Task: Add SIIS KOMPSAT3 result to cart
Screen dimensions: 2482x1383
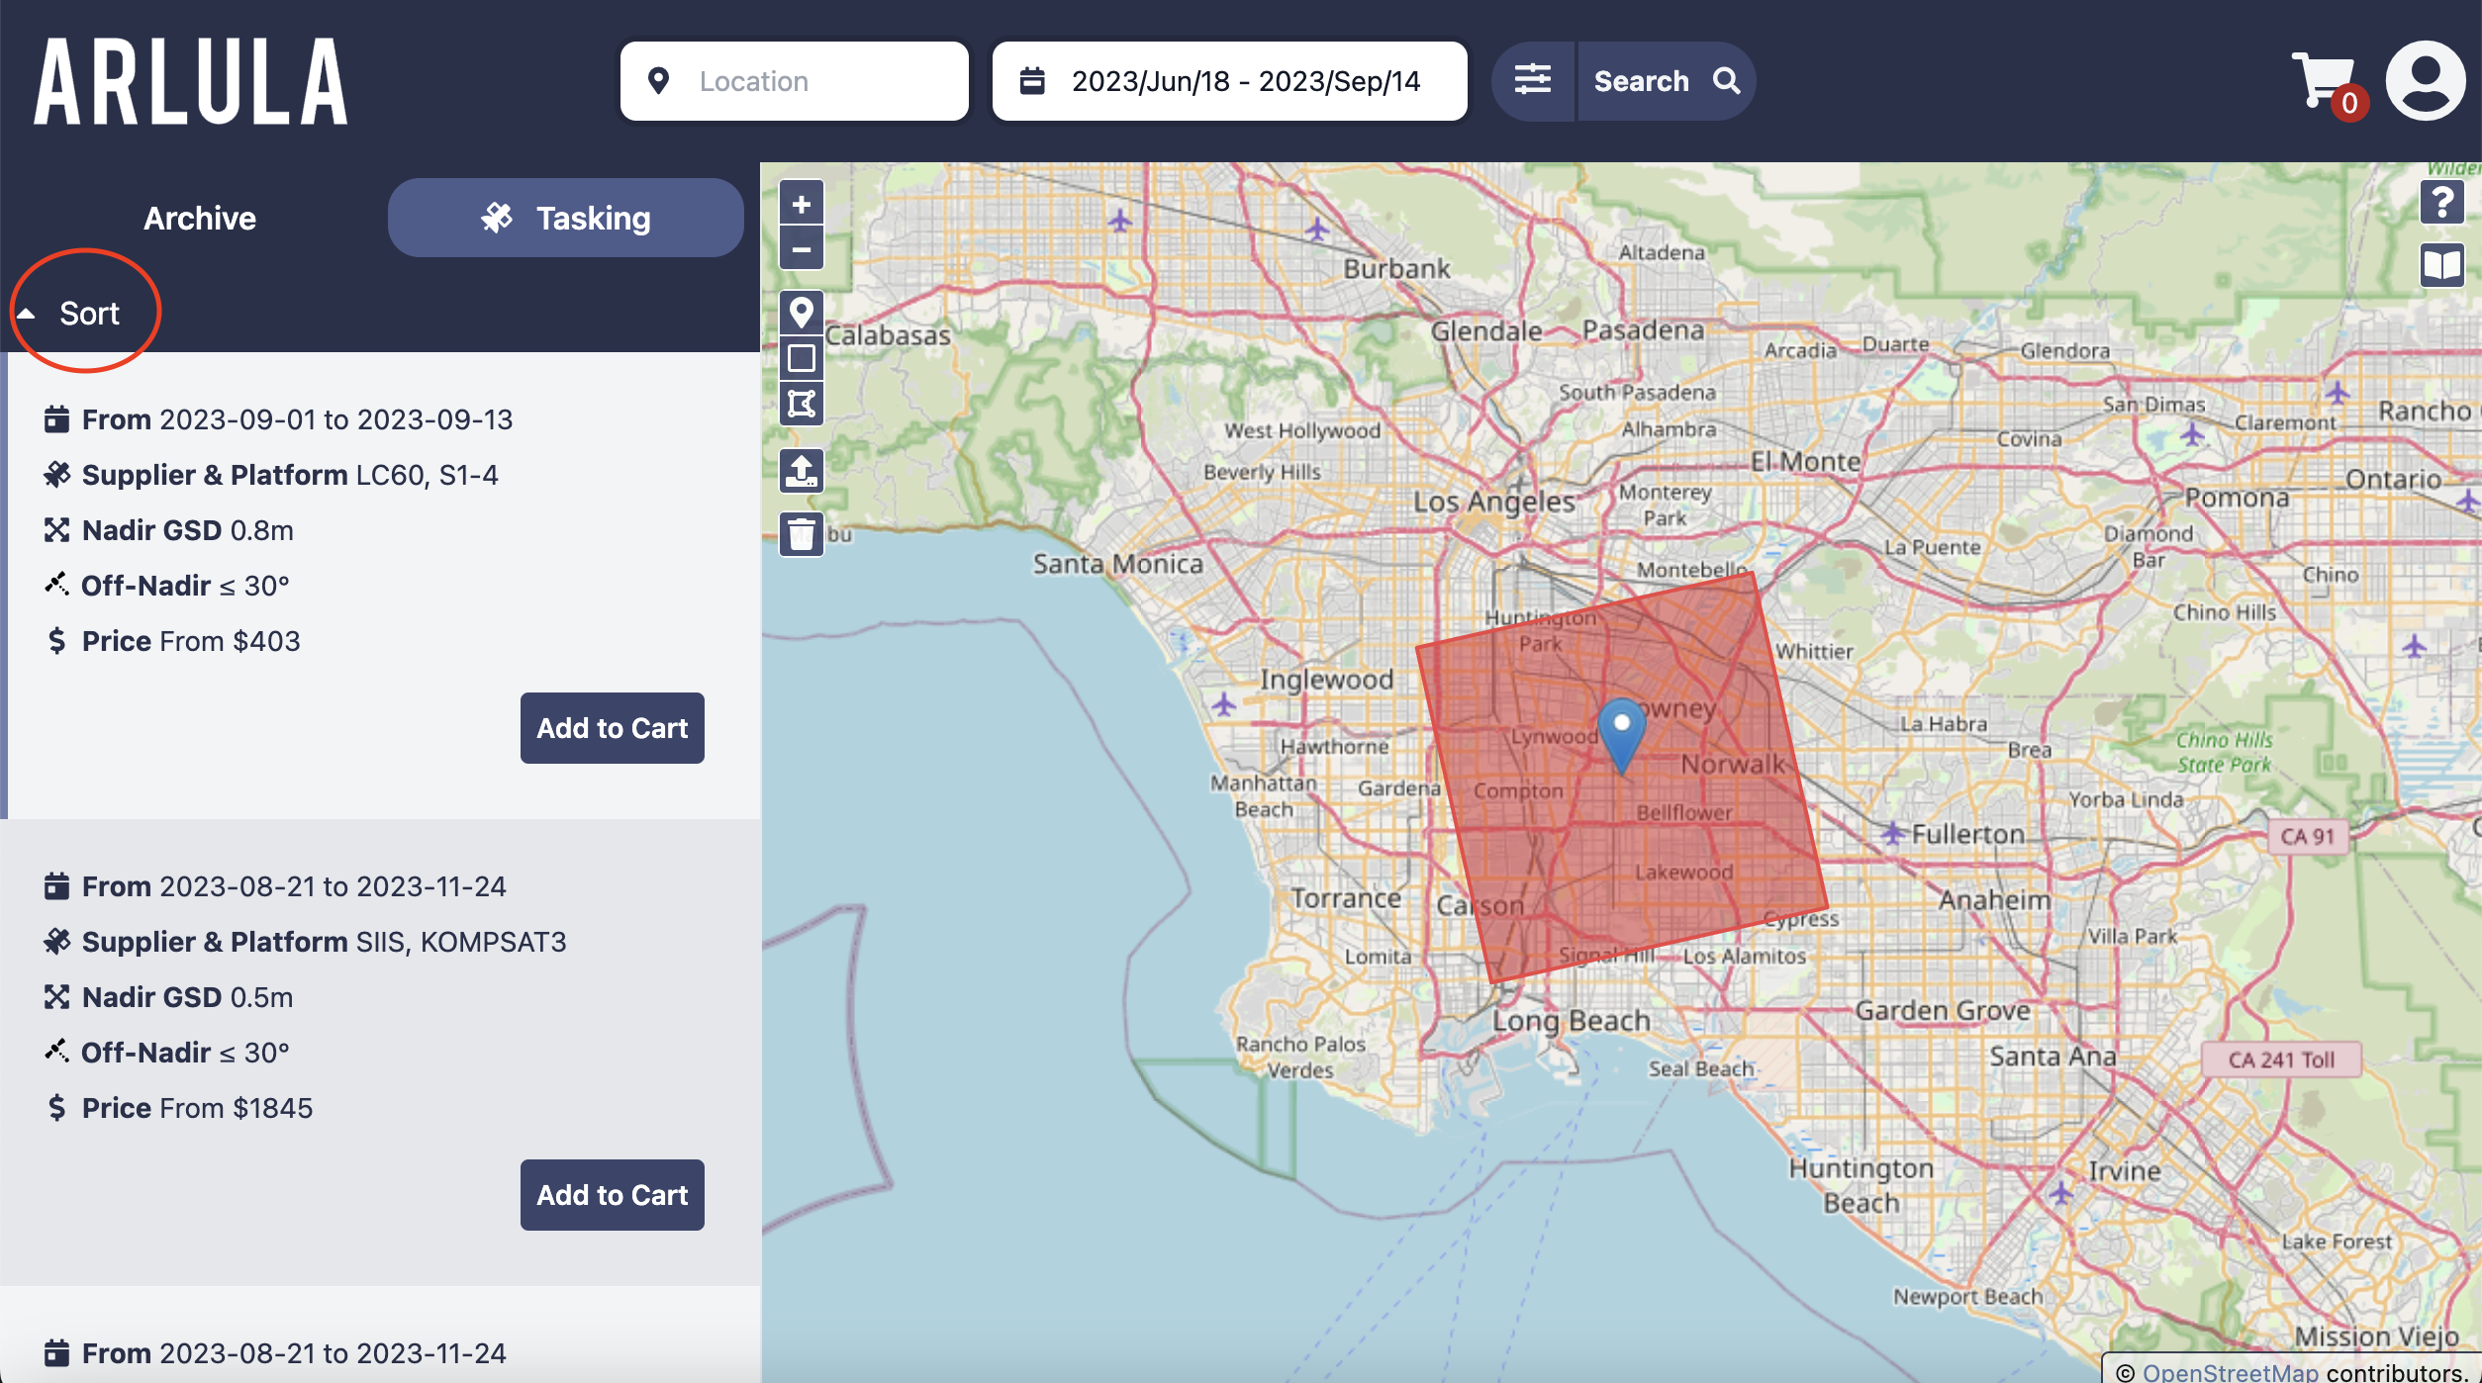Action: tap(613, 1195)
